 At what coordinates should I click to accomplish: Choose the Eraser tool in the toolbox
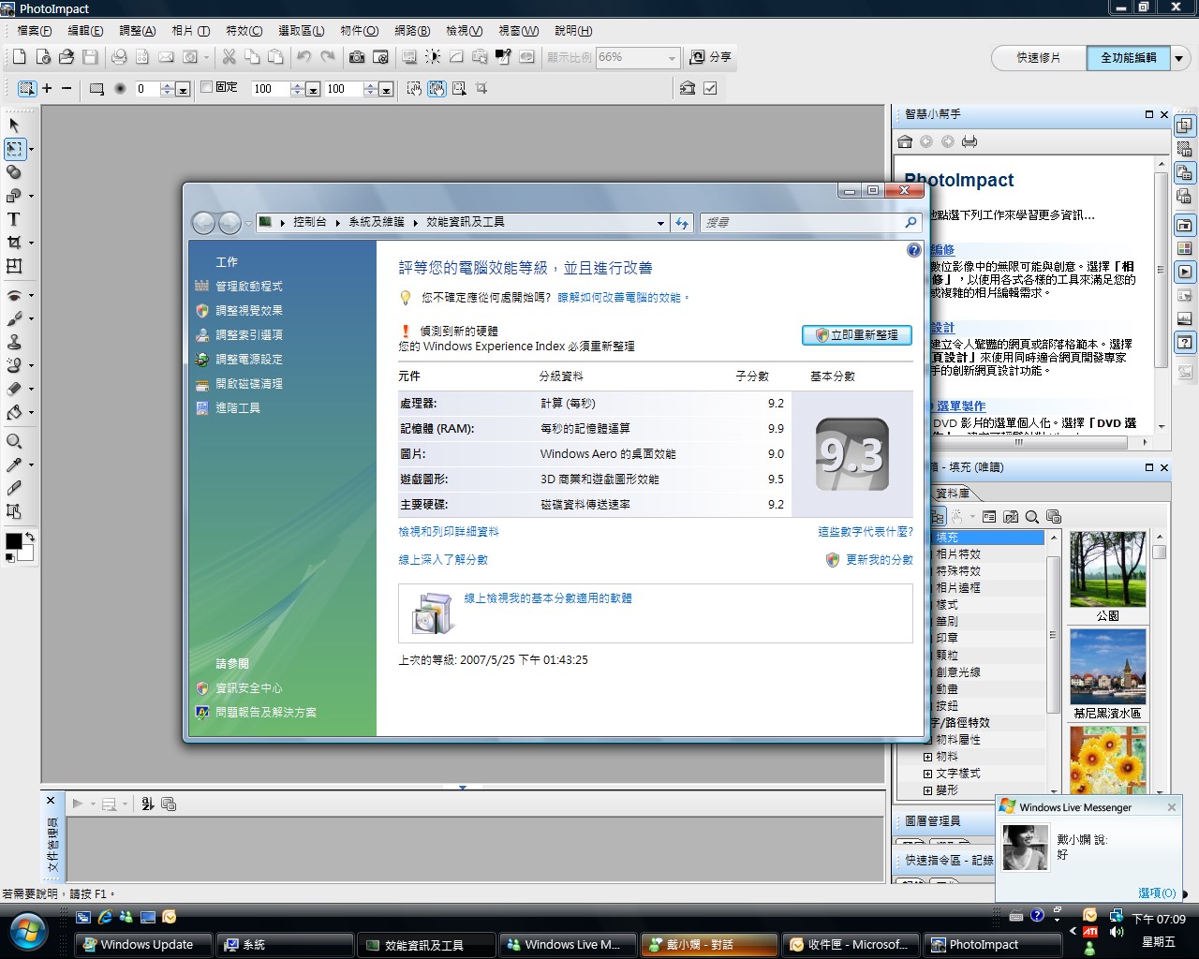click(x=14, y=389)
